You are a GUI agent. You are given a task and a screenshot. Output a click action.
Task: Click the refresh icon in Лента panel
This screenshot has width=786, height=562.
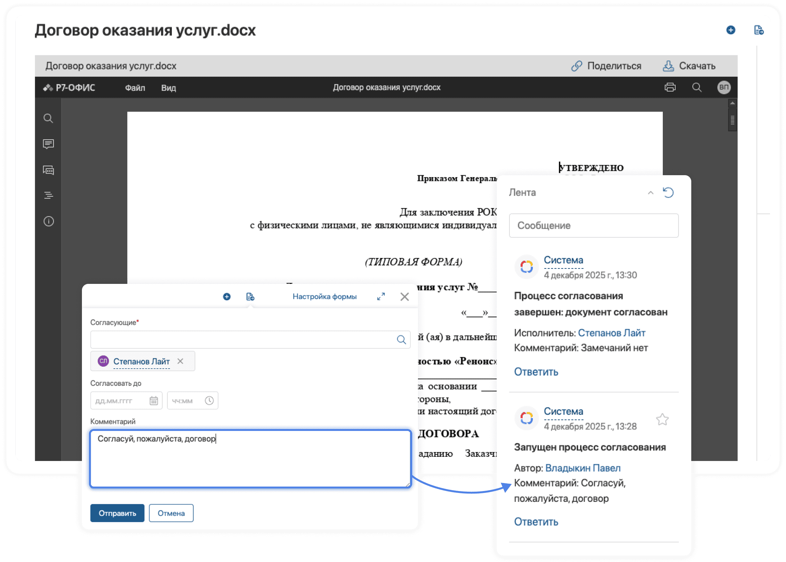click(668, 192)
